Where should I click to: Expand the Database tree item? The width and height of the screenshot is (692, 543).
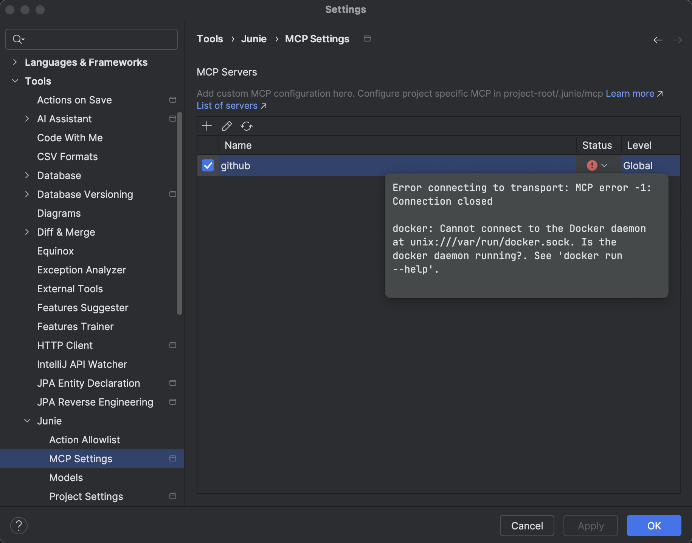(27, 175)
